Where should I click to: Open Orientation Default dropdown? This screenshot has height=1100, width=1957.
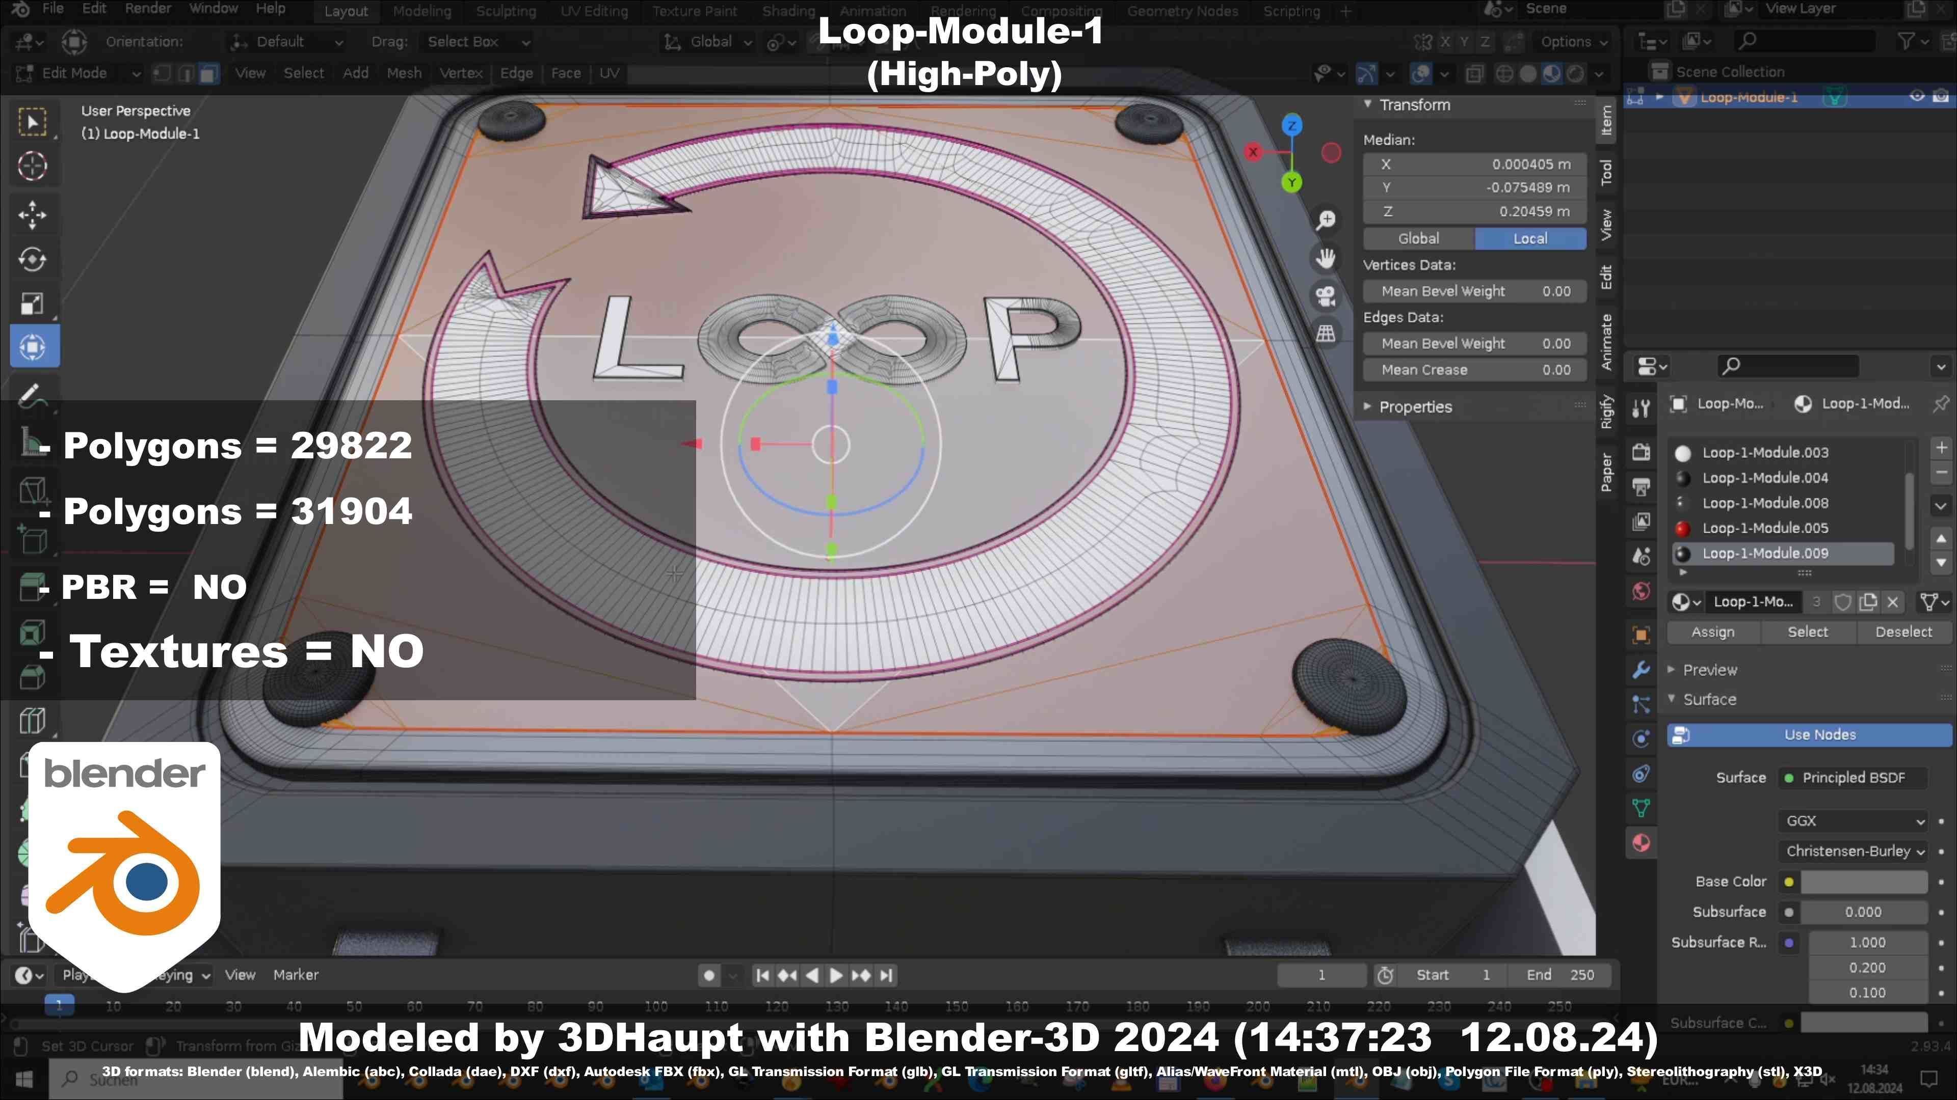pyautogui.click(x=288, y=42)
